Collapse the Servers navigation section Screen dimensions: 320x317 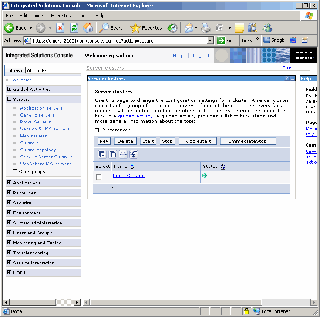click(x=10, y=99)
